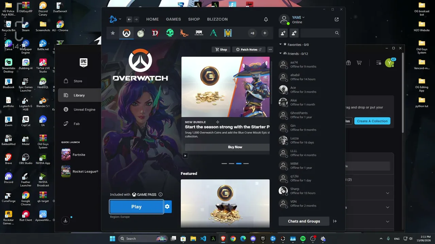435x244 pixels.
Task: Open the Epic launcher filter settings icon
Action: tap(379, 63)
